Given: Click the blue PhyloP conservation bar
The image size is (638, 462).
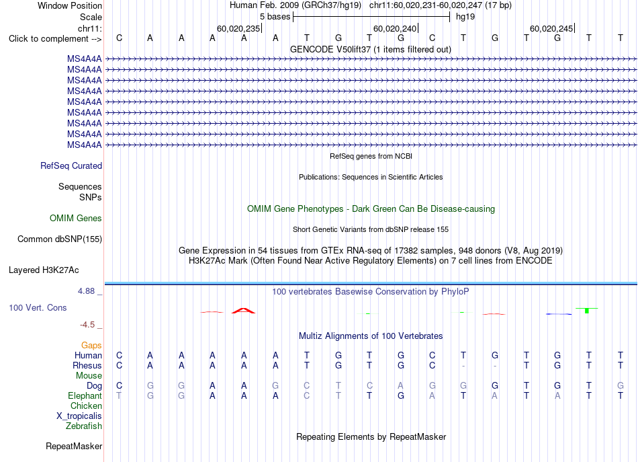Looking at the screenshot, I should coord(559,313).
